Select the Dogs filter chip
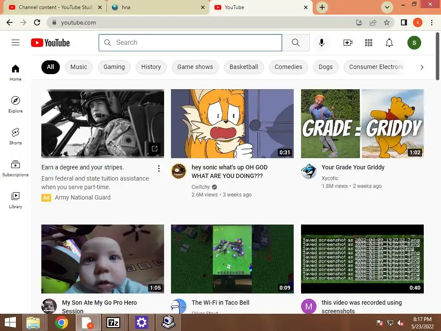This screenshot has height=331, width=441. [x=326, y=67]
